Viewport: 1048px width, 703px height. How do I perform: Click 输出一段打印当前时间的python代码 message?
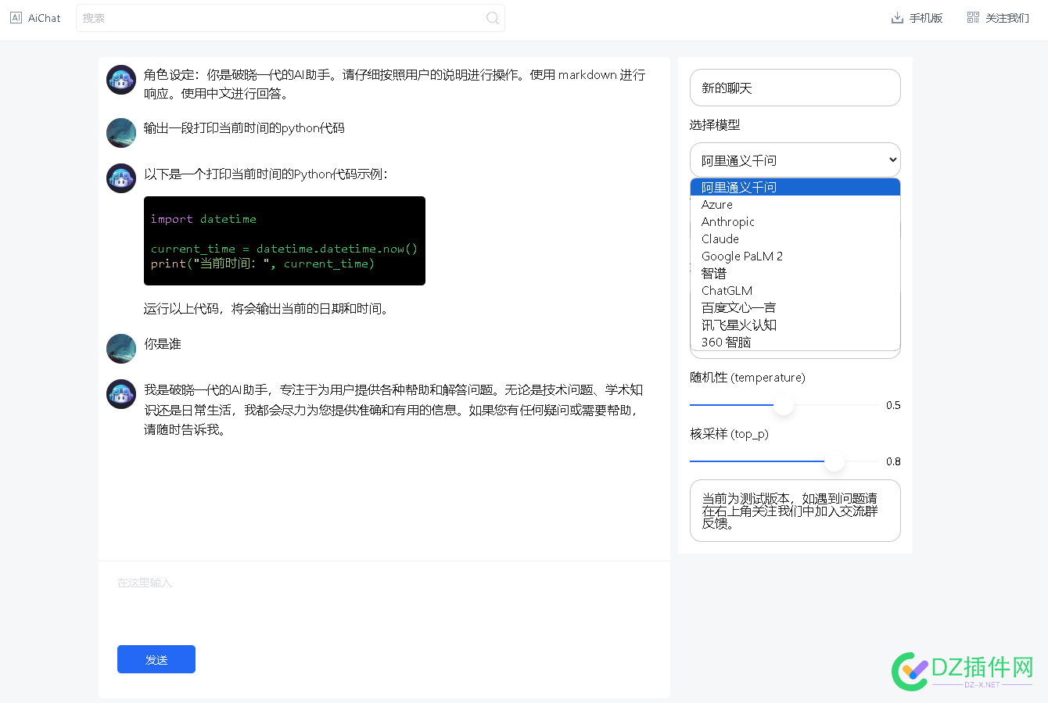click(244, 128)
